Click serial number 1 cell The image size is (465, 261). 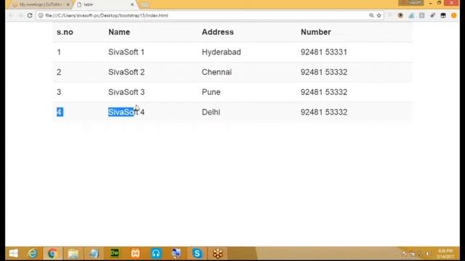[59, 52]
